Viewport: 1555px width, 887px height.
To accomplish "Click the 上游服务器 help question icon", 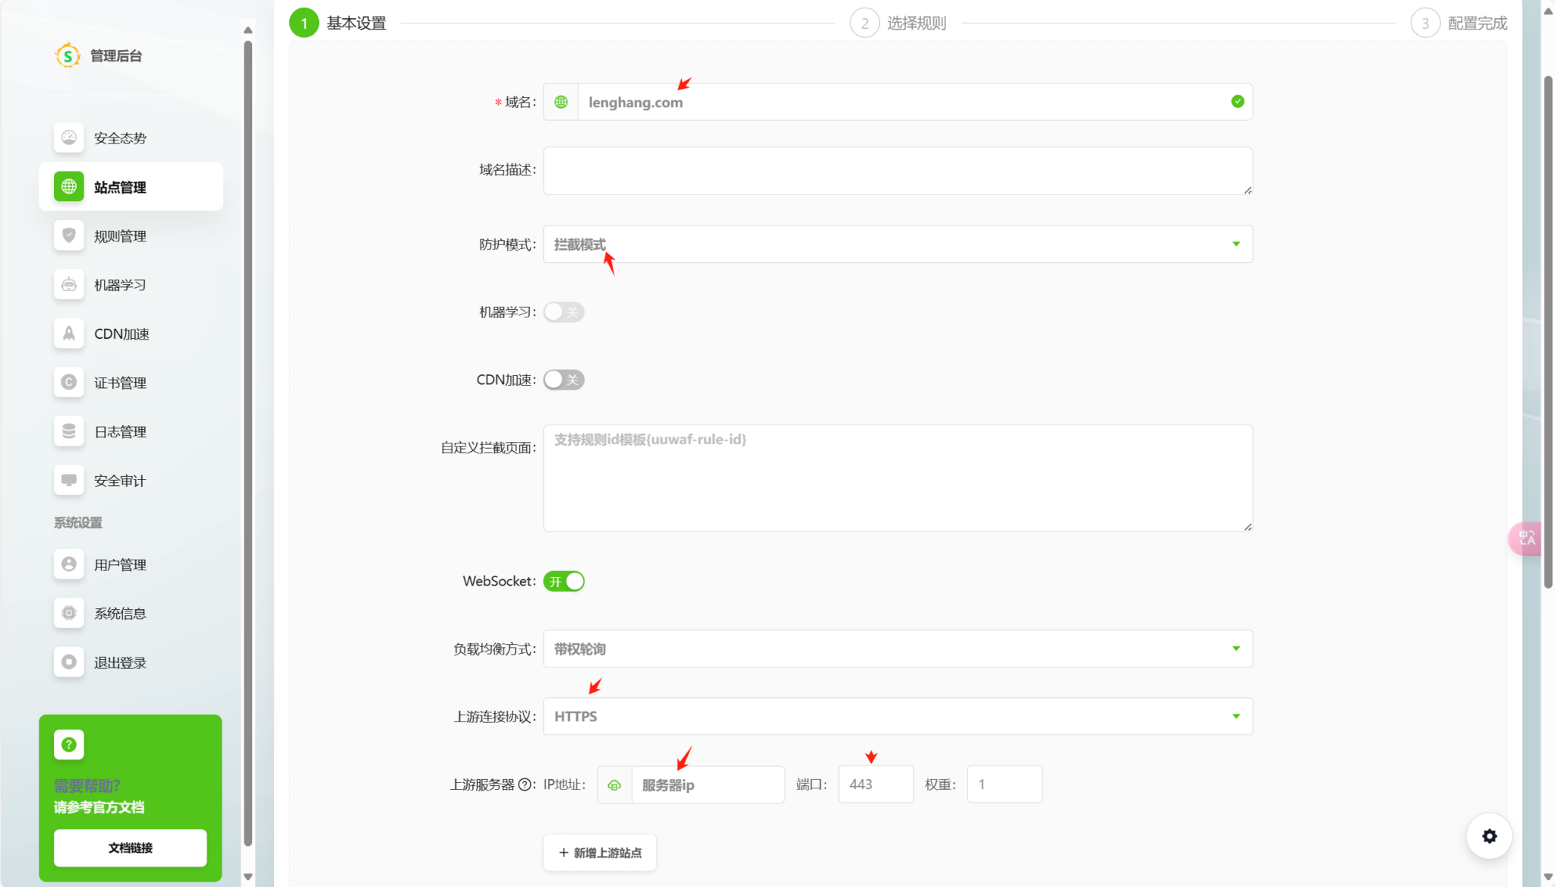I will pos(525,784).
